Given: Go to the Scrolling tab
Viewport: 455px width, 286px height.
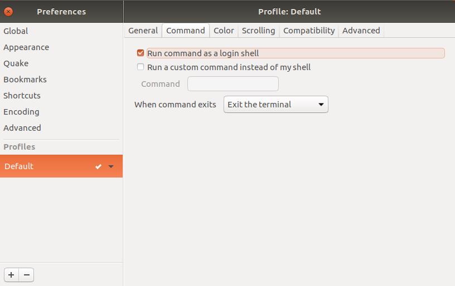Looking at the screenshot, I should (x=259, y=31).
